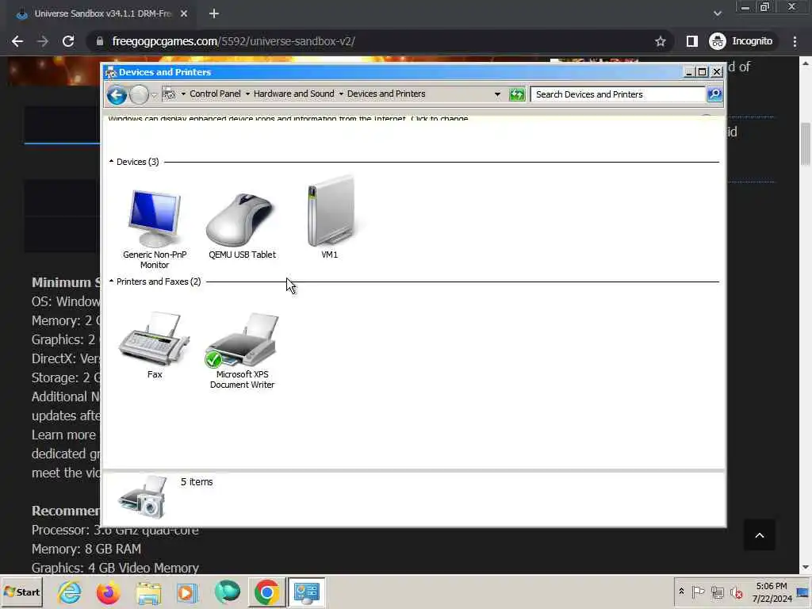
Task: Click the search magnifier icon in Devices and Printers
Action: (x=714, y=94)
